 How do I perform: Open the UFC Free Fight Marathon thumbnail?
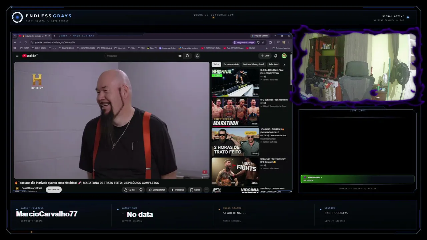click(x=235, y=112)
